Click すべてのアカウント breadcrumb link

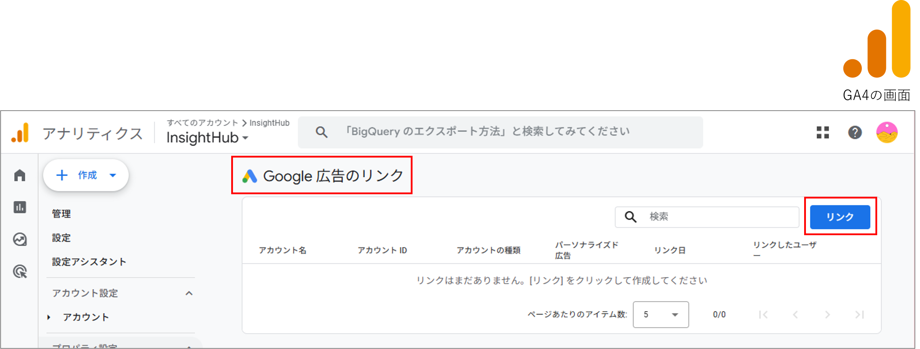202,123
